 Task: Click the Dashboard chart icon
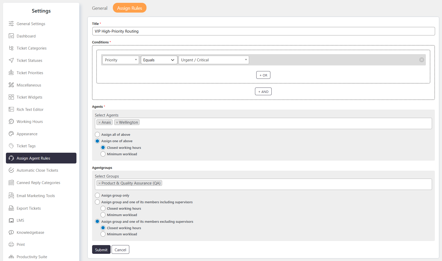(11, 36)
